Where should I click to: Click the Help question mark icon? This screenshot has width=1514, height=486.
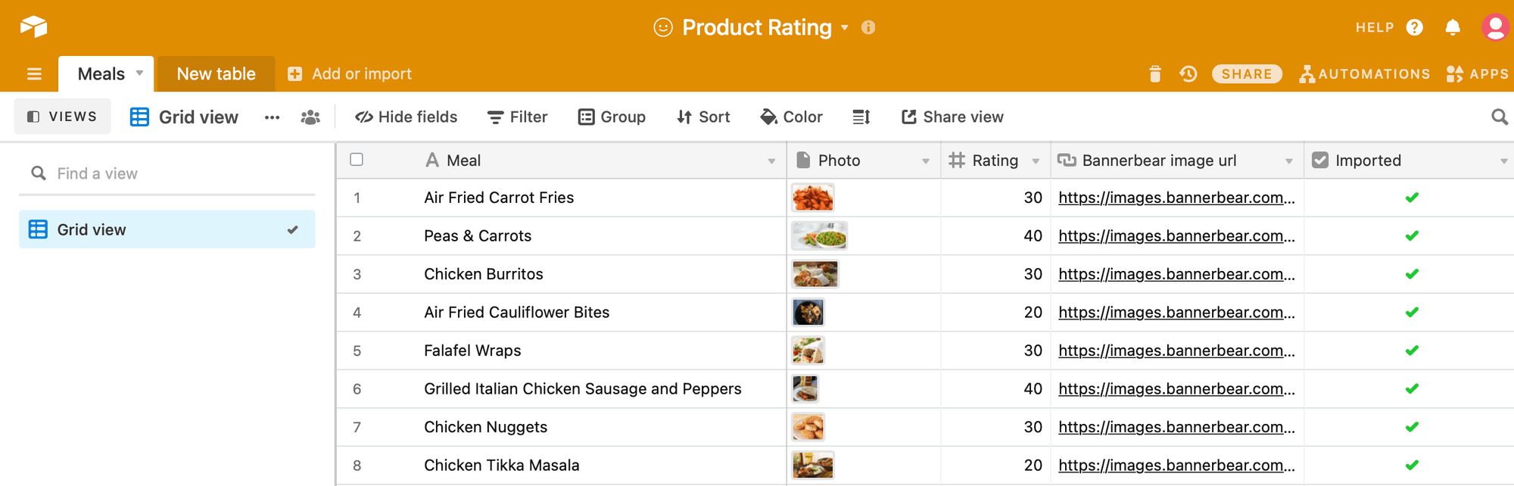click(x=1414, y=28)
